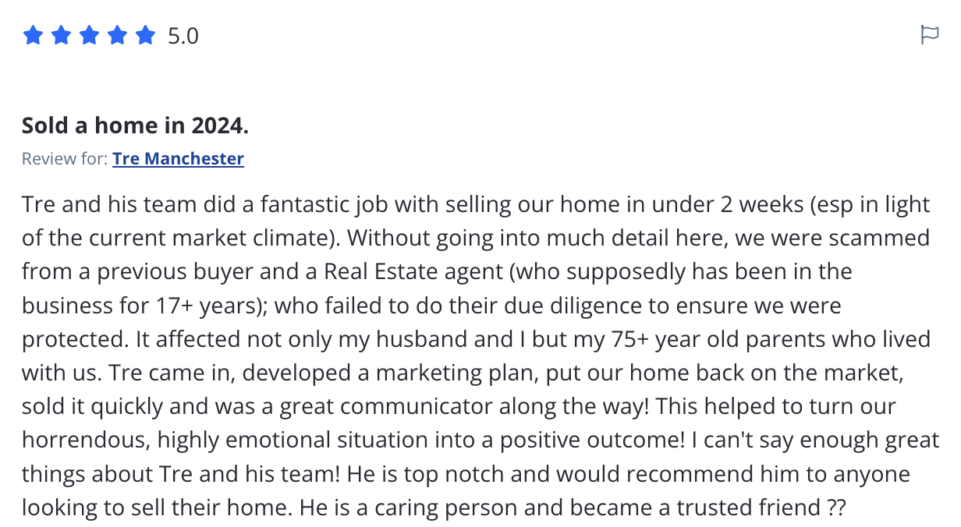Select the fourth rating star
The height and width of the screenshot is (527, 961).
point(117,36)
